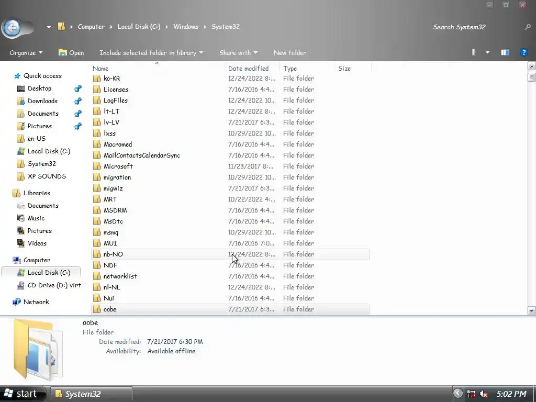Create a New folder
The image size is (536, 402).
pyautogui.click(x=290, y=53)
